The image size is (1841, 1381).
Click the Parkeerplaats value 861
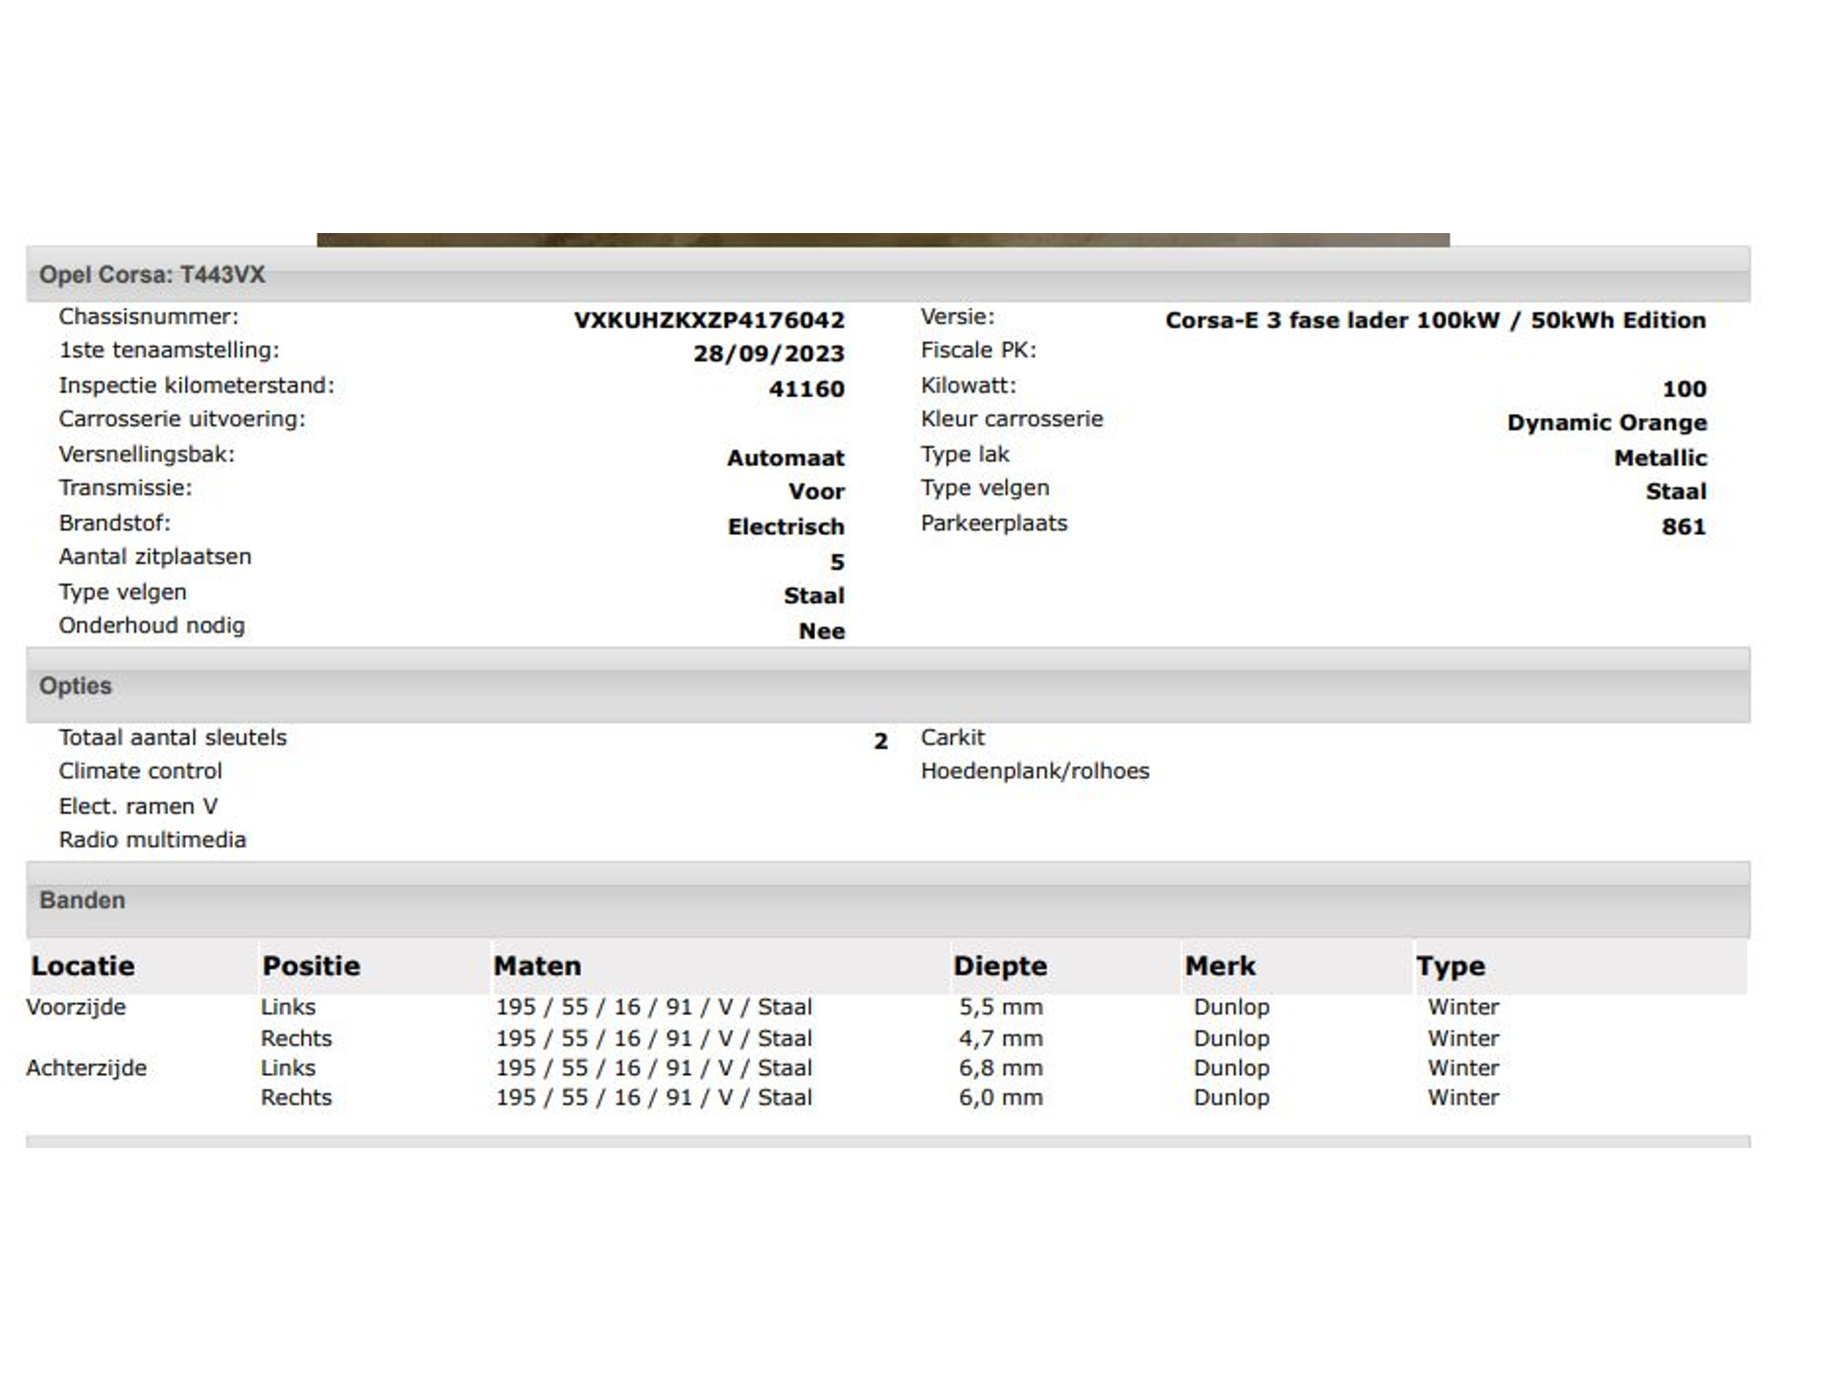pyautogui.click(x=1683, y=527)
